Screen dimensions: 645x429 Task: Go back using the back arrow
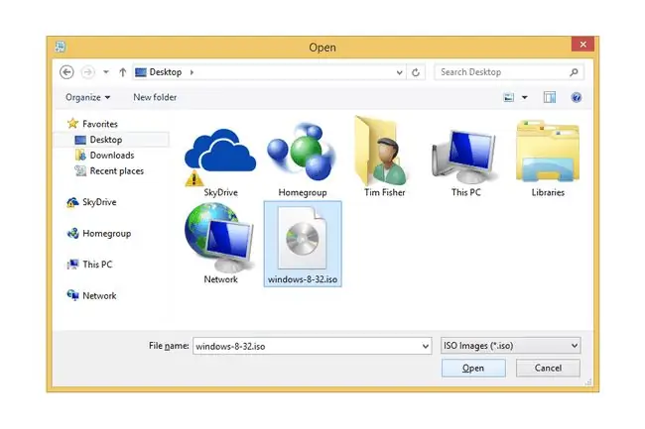(66, 72)
